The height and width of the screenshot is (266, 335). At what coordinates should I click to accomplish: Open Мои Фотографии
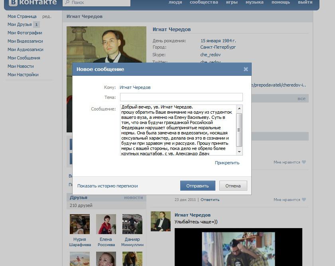tap(25, 33)
